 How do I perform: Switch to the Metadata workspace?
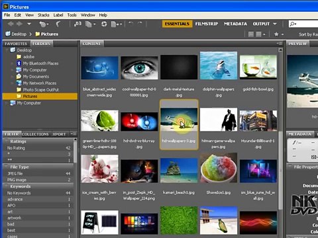click(x=235, y=24)
